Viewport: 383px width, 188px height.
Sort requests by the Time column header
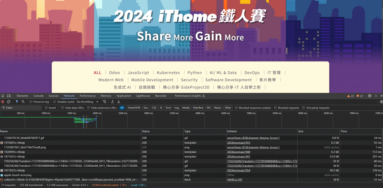[x=361, y=131]
